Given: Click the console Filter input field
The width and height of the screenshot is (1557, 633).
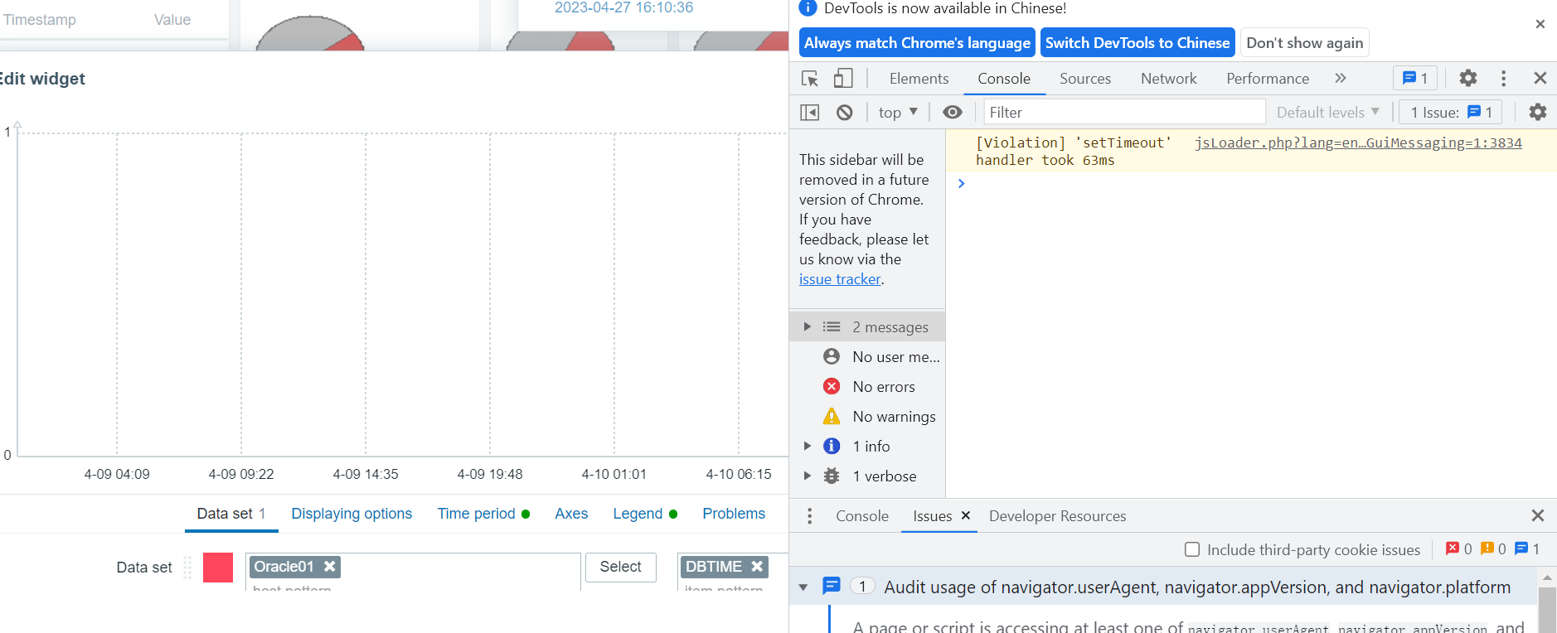Looking at the screenshot, I should 1124,112.
